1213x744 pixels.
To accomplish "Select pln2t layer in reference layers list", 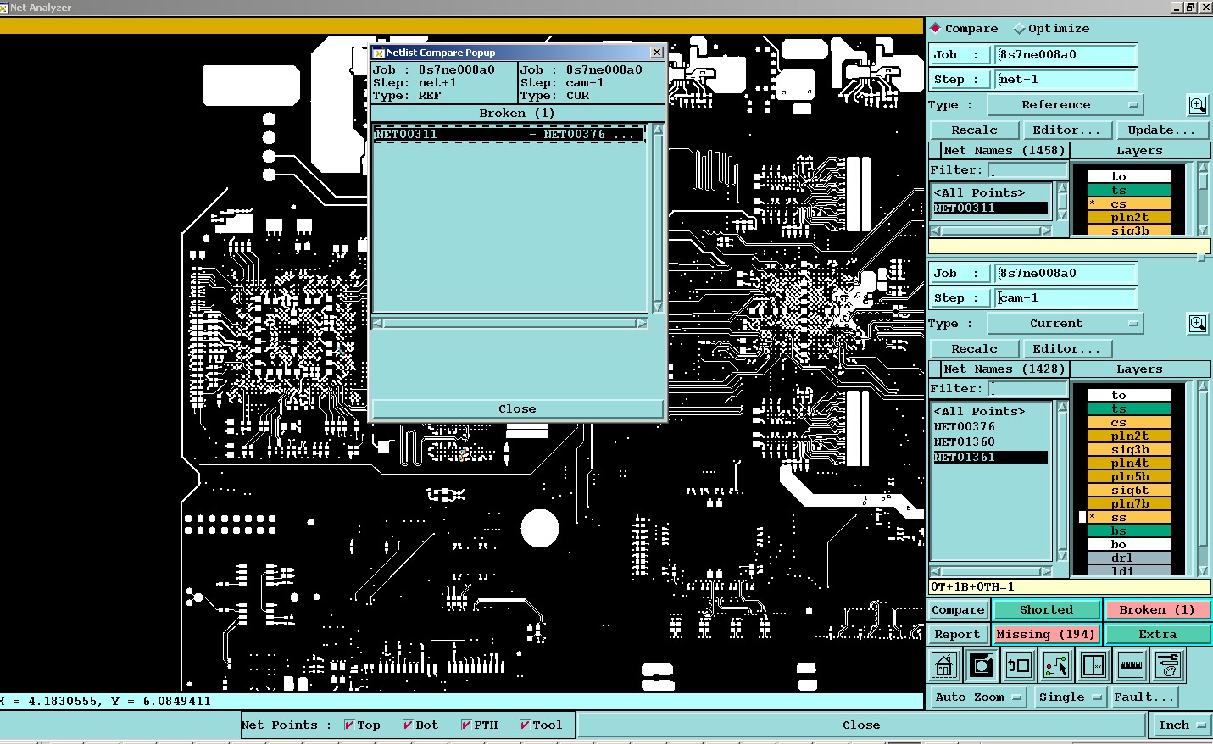I will point(1129,218).
